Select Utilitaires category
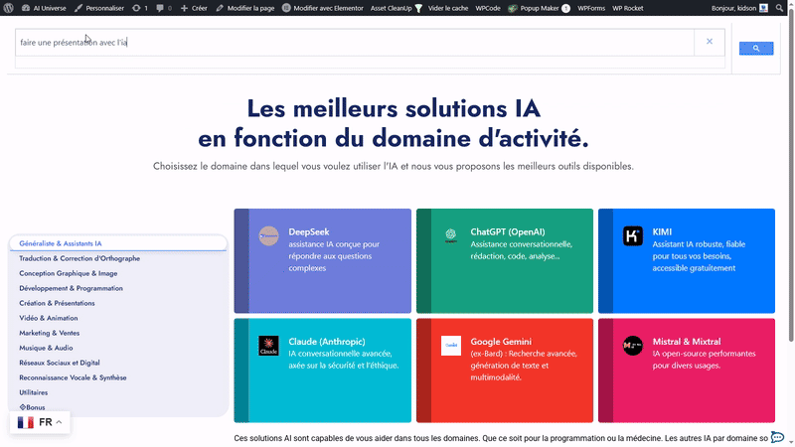Viewport: 795px width, 447px height. coord(34,392)
